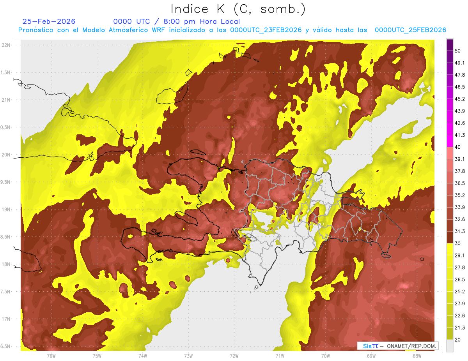Image resolution: width=468 pixels, height=361 pixels.
Task: Select the "74W" longitude label
Action: click(143, 356)
